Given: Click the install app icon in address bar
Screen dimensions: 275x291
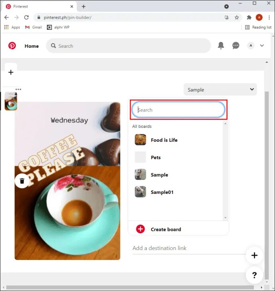Looking at the screenshot, I should click(227, 18).
